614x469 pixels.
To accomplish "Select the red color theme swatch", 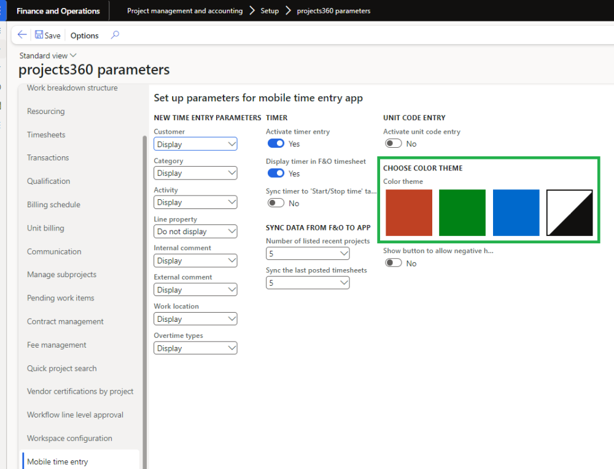I will (409, 213).
